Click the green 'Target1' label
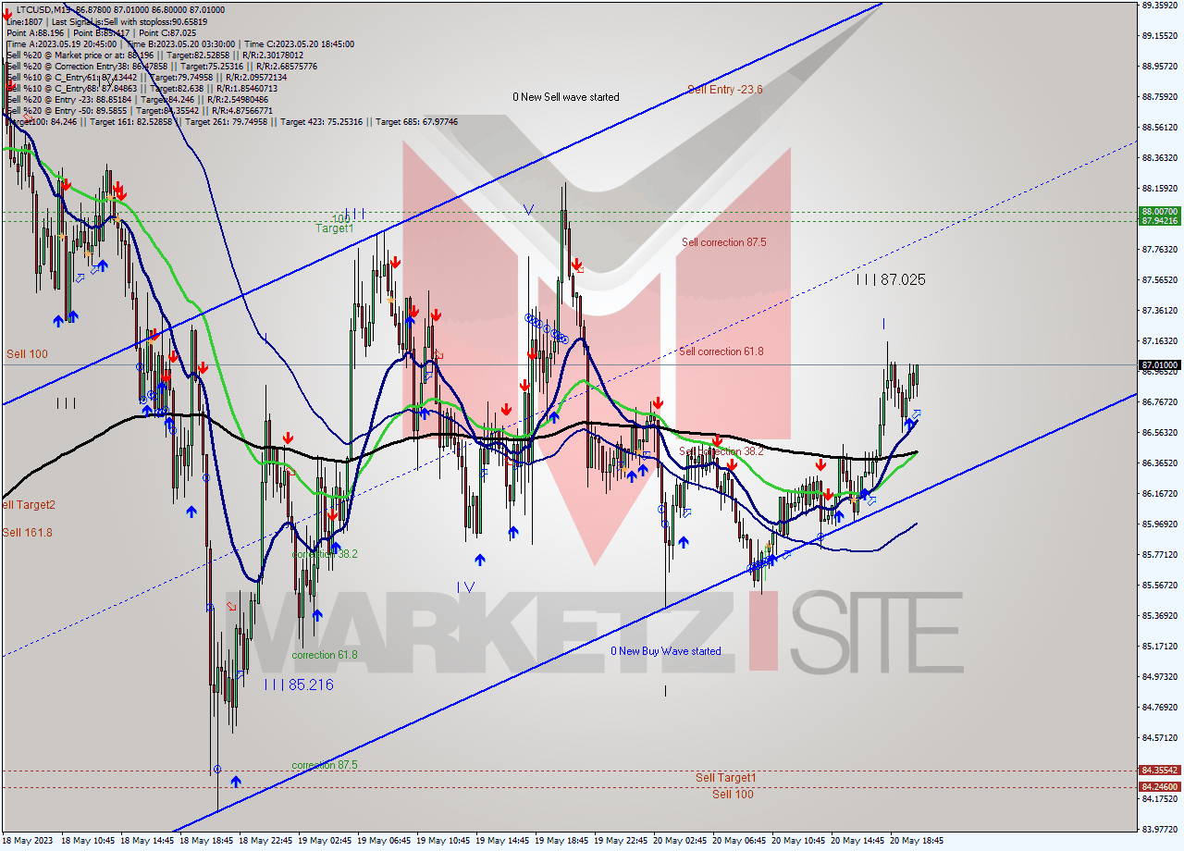The width and height of the screenshot is (1184, 851). 334,228
